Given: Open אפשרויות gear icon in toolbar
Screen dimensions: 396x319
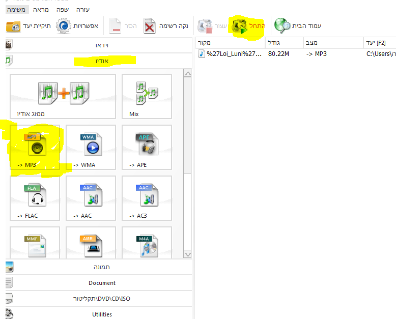Looking at the screenshot, I should 64,26.
